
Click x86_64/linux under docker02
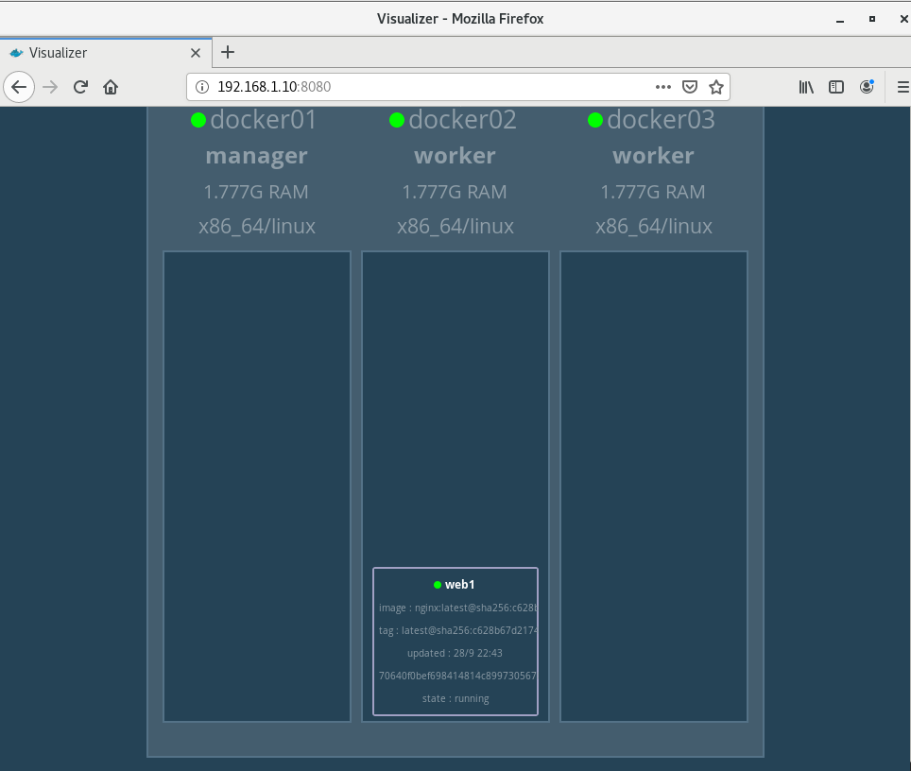coord(455,227)
